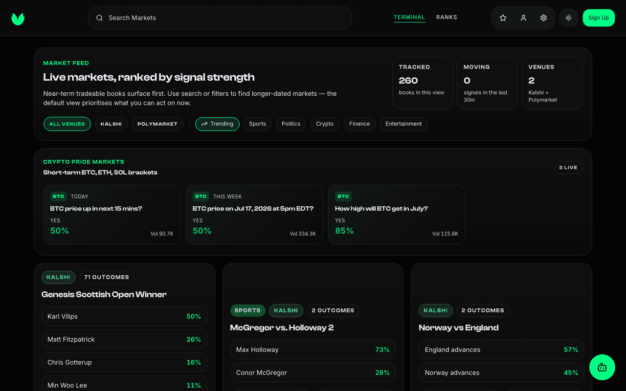Open Genesis Scottish Open Winner market
Screen dimensions: 626x391
click(104, 294)
